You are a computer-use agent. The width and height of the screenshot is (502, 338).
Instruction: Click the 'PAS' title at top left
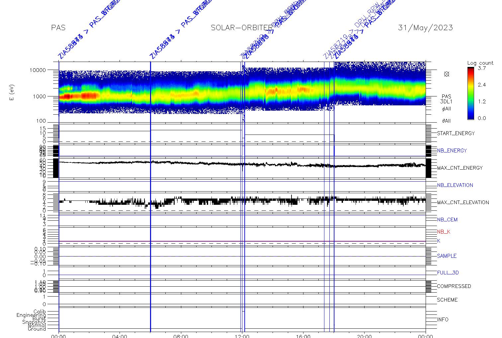pyautogui.click(x=58, y=28)
